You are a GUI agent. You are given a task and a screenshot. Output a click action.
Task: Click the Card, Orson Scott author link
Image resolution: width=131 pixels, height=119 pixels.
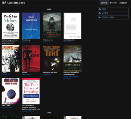coord(7,107)
